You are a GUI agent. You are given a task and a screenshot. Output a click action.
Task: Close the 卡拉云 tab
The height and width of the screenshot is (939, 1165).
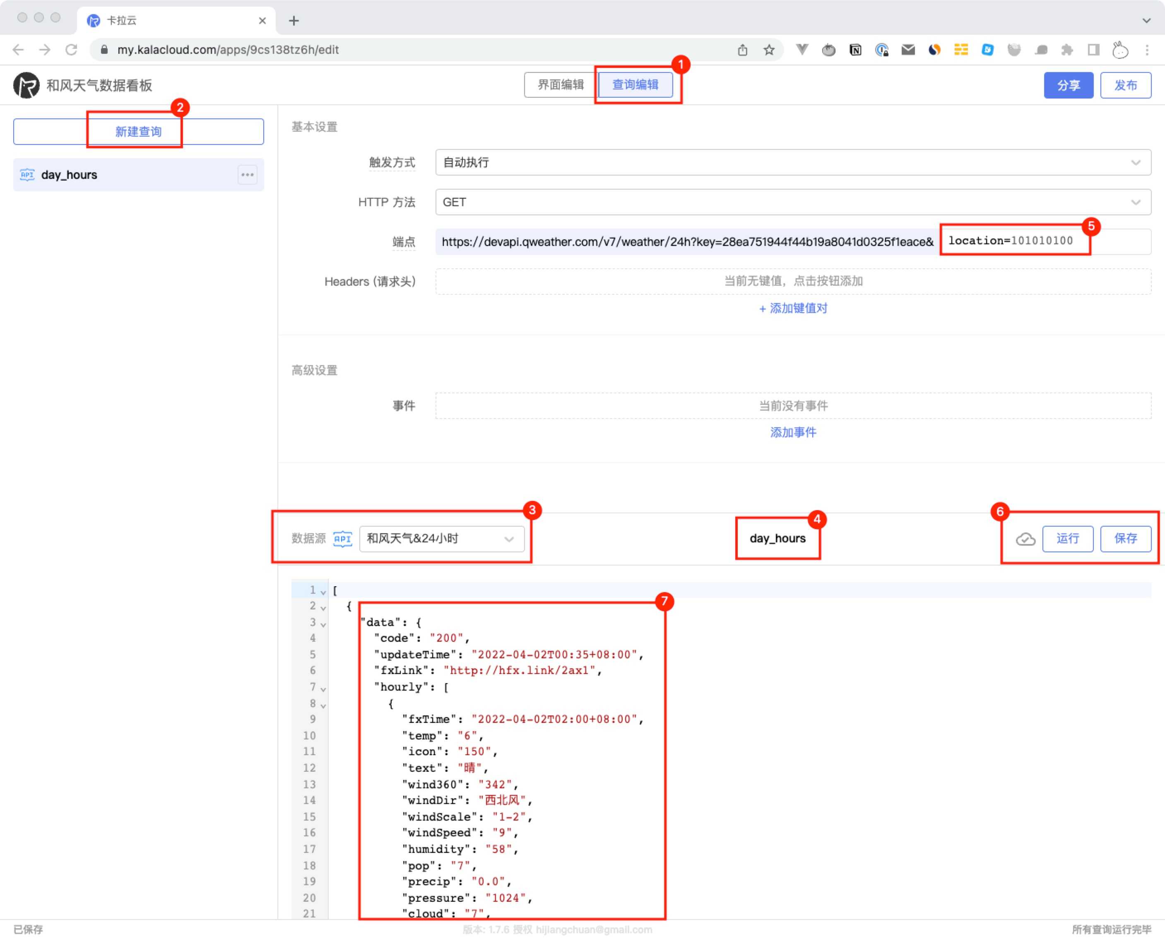262,21
